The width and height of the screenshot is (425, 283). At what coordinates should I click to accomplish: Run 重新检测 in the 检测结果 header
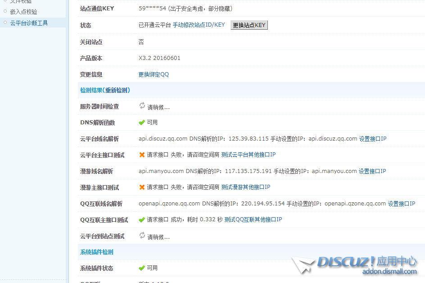coord(117,90)
